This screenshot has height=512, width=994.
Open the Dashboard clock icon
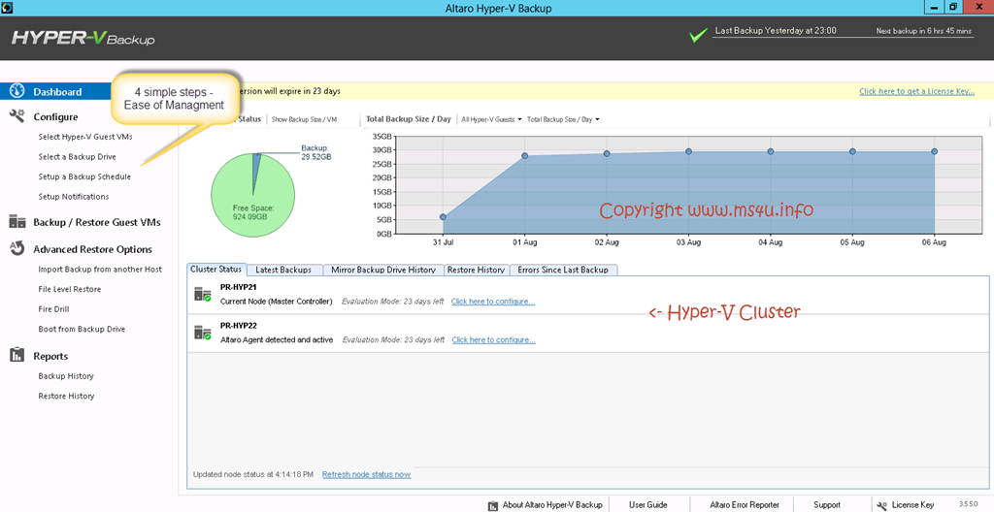(x=17, y=91)
